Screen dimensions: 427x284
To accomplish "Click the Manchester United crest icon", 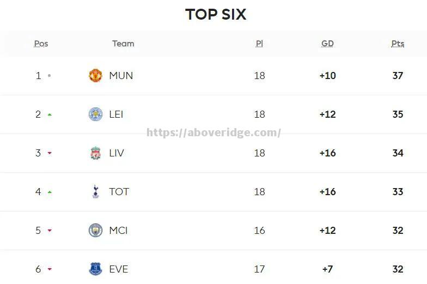I will click(96, 75).
